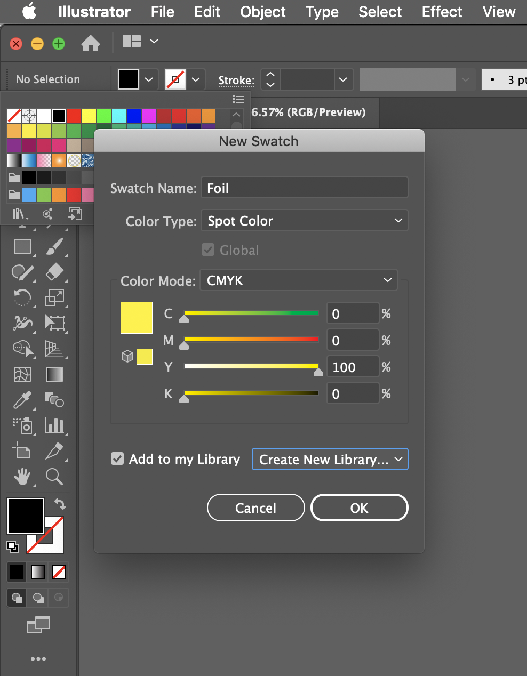Click the Column Graph tool

click(54, 425)
